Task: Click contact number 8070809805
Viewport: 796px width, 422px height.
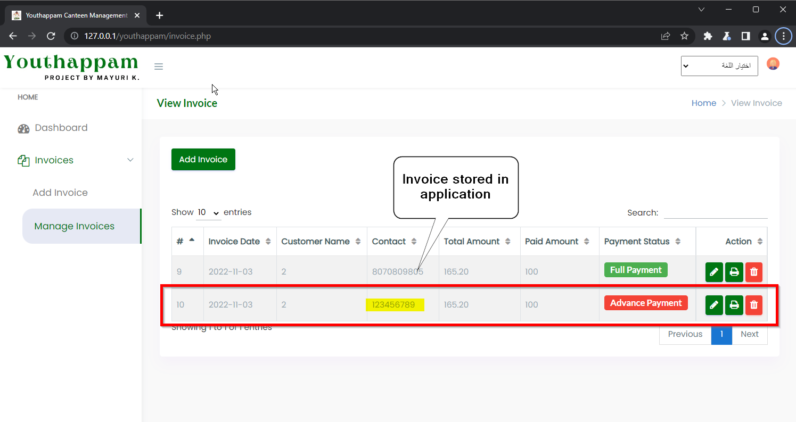Action: pyautogui.click(x=398, y=272)
